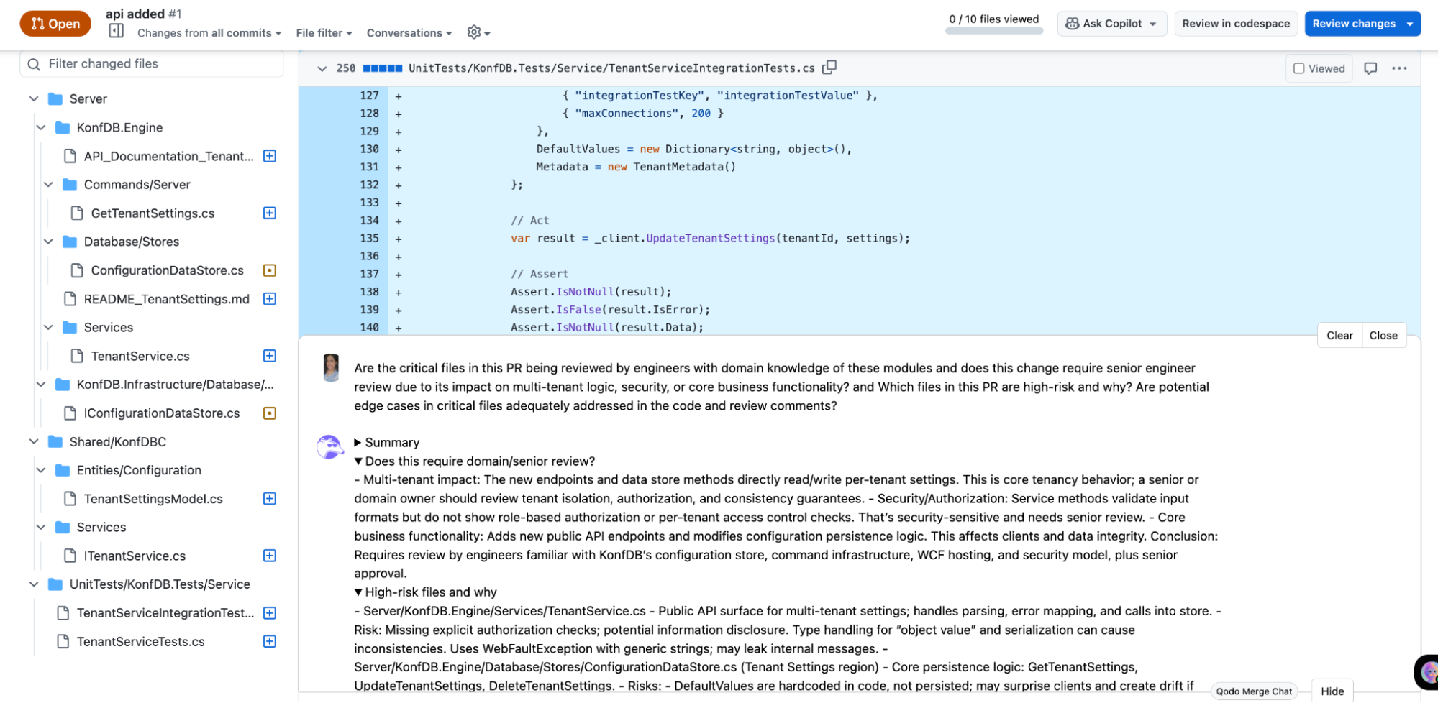Copy path of TenantServiceIntegrationTests.cs file
Image resolution: width=1438 pixels, height=703 pixels.
(x=830, y=67)
